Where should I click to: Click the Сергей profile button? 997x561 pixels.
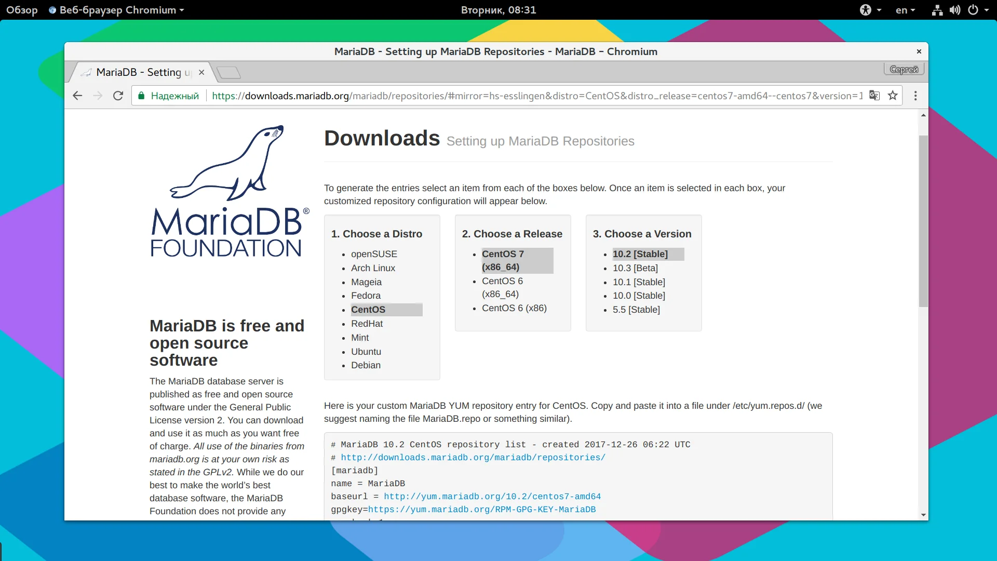(904, 69)
